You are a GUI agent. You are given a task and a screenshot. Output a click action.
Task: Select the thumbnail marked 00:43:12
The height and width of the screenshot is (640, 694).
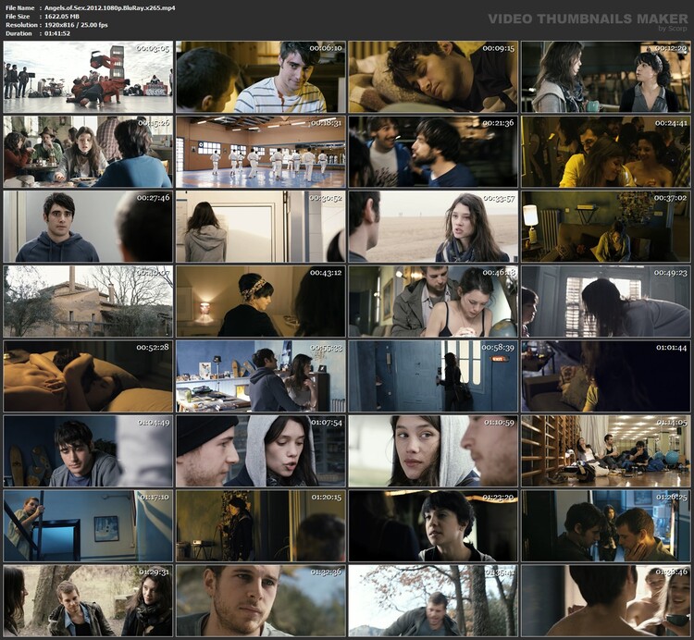[x=260, y=302]
